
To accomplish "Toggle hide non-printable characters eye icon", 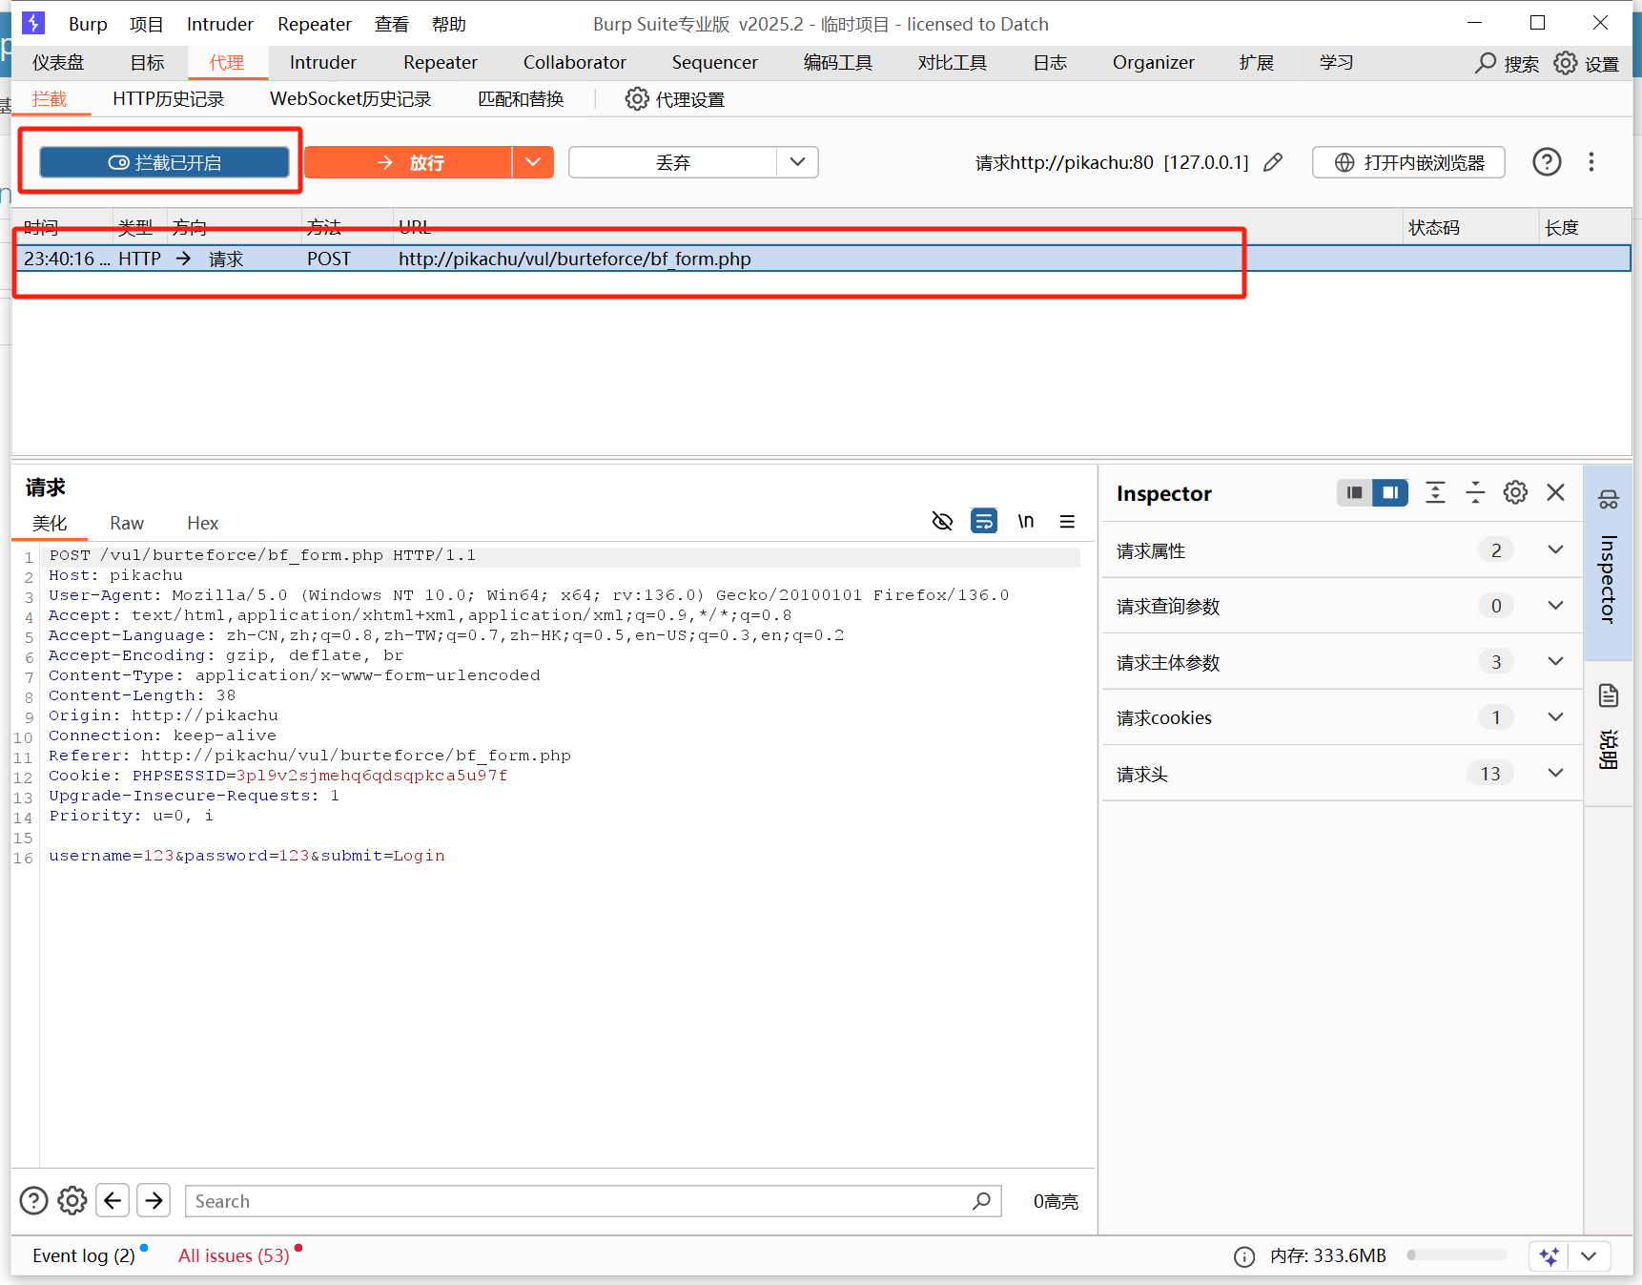I will point(942,521).
